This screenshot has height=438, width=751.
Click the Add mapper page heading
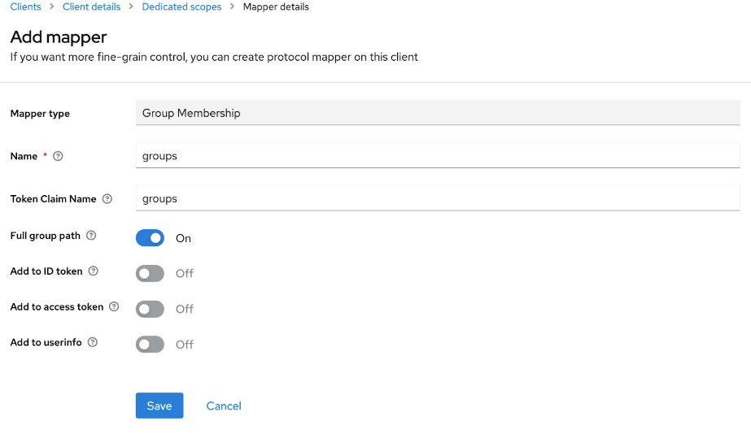[x=59, y=37]
